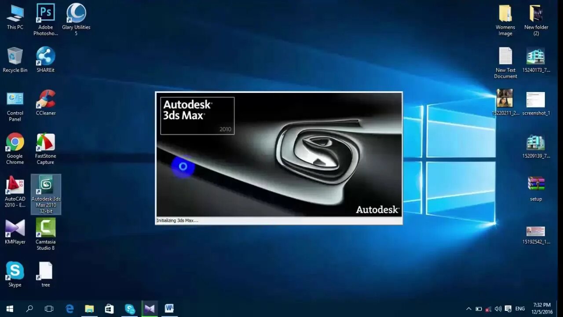
Task: Select the Camtasia Studio 8 shortcut
Action: point(46,235)
